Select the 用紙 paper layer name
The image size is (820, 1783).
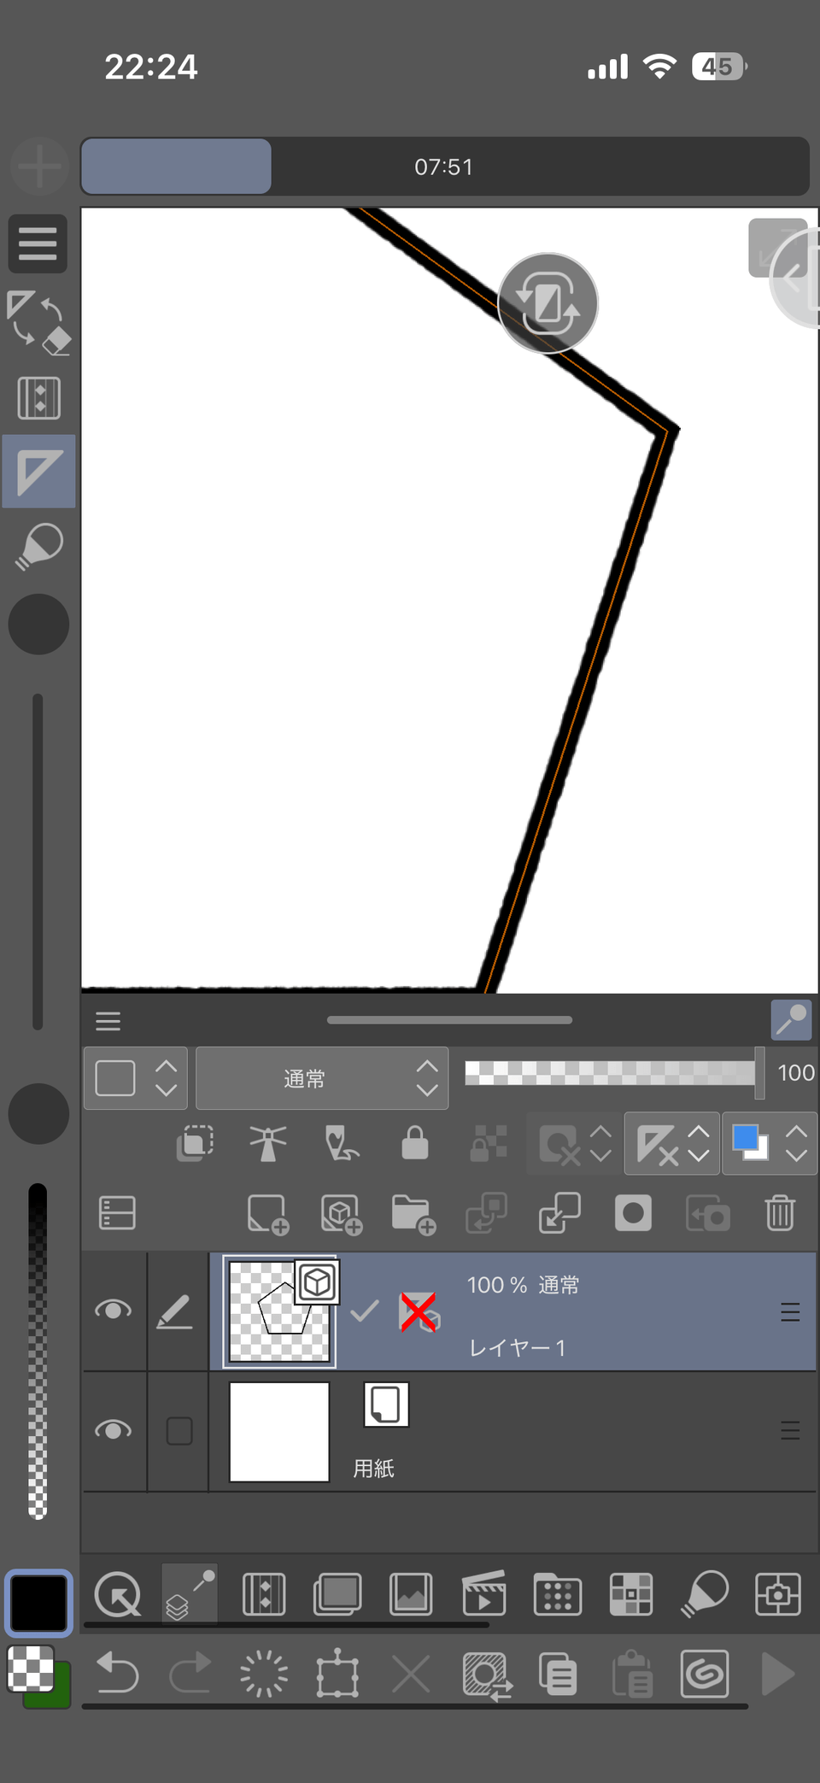[x=374, y=1469]
